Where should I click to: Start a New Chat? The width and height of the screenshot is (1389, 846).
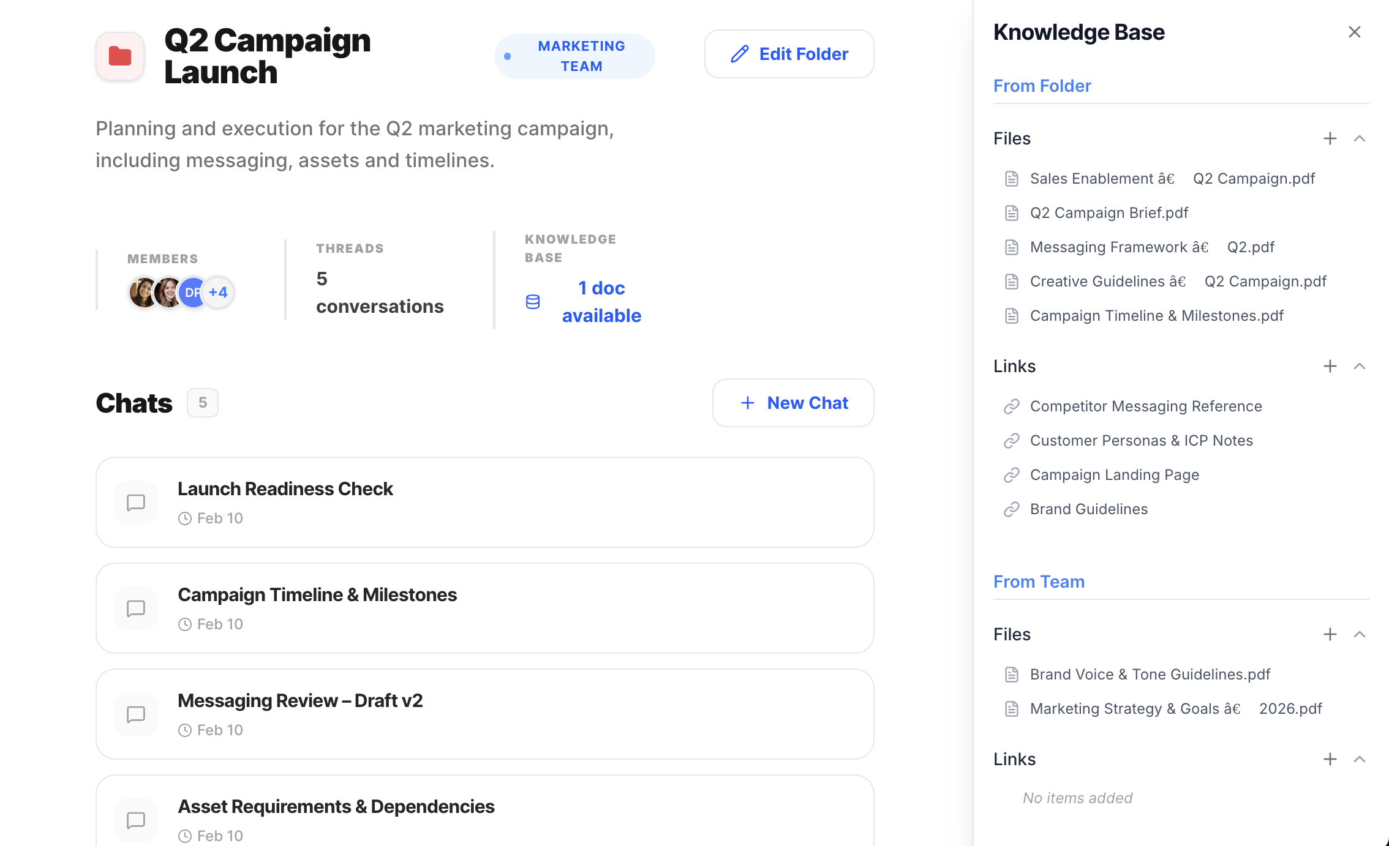pyautogui.click(x=793, y=403)
